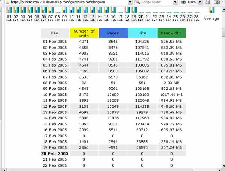Click the 'Average' chart label

[211, 18]
